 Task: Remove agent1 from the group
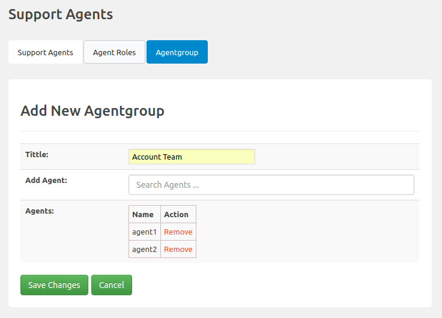178,232
